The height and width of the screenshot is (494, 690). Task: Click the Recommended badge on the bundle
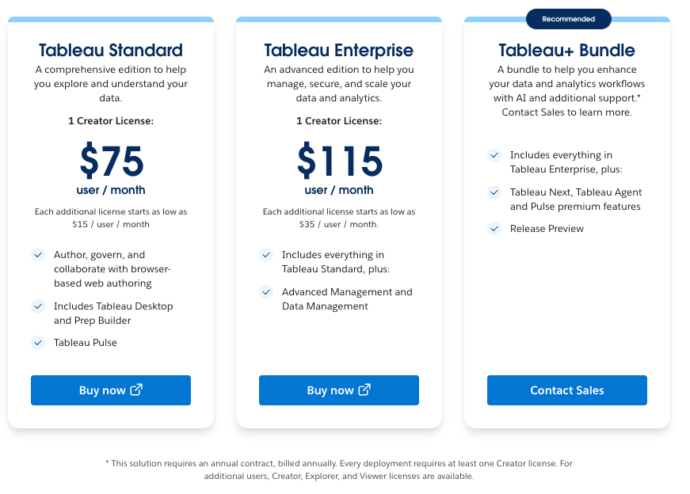(x=568, y=18)
